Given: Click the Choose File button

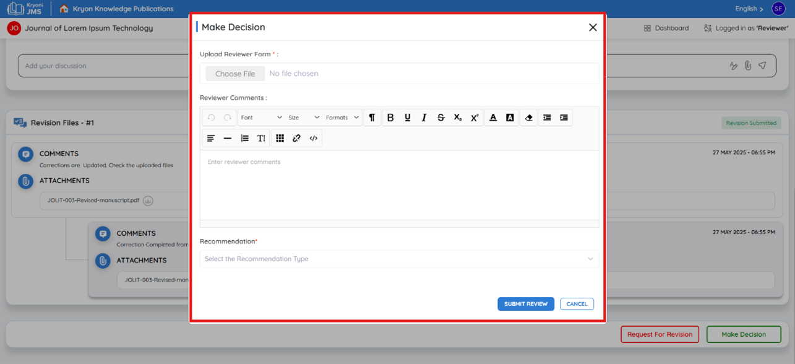Looking at the screenshot, I should pyautogui.click(x=235, y=74).
